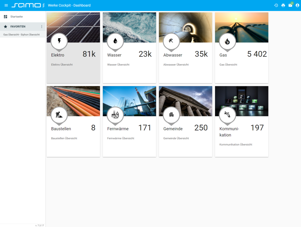Click the 81k count on Elektro card

point(89,54)
